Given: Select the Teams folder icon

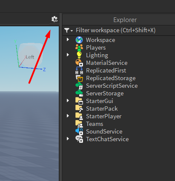Looking at the screenshot, I should 79,124.
